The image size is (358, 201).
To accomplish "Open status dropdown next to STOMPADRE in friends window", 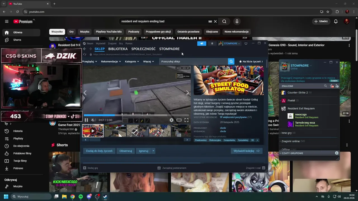I will pyautogui.click(x=311, y=66).
